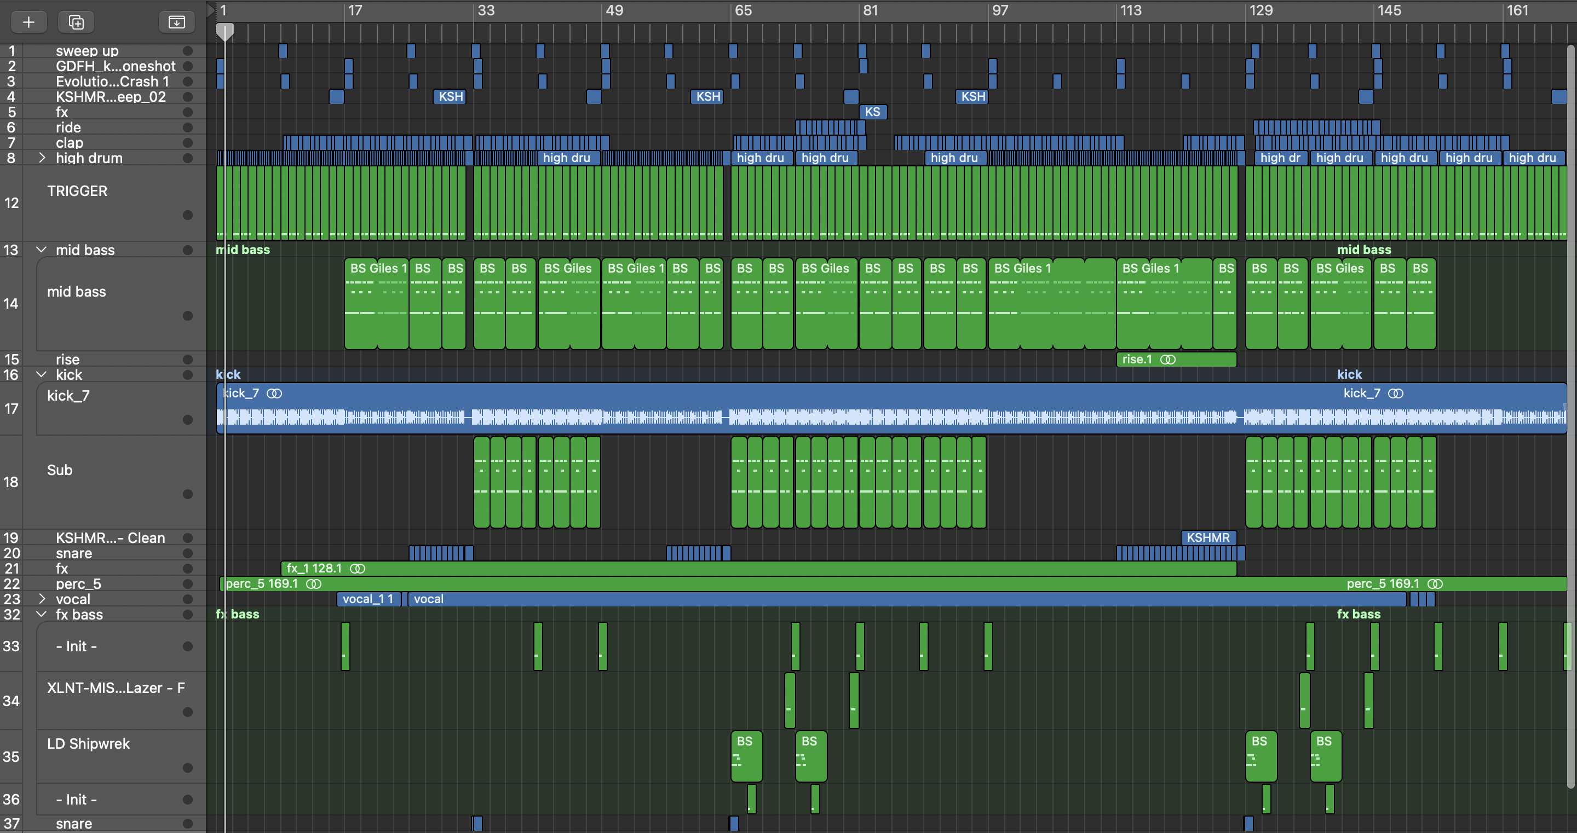Click loop icon on kick_7 region
Viewport: 1577px width, 833px height.
pos(274,394)
